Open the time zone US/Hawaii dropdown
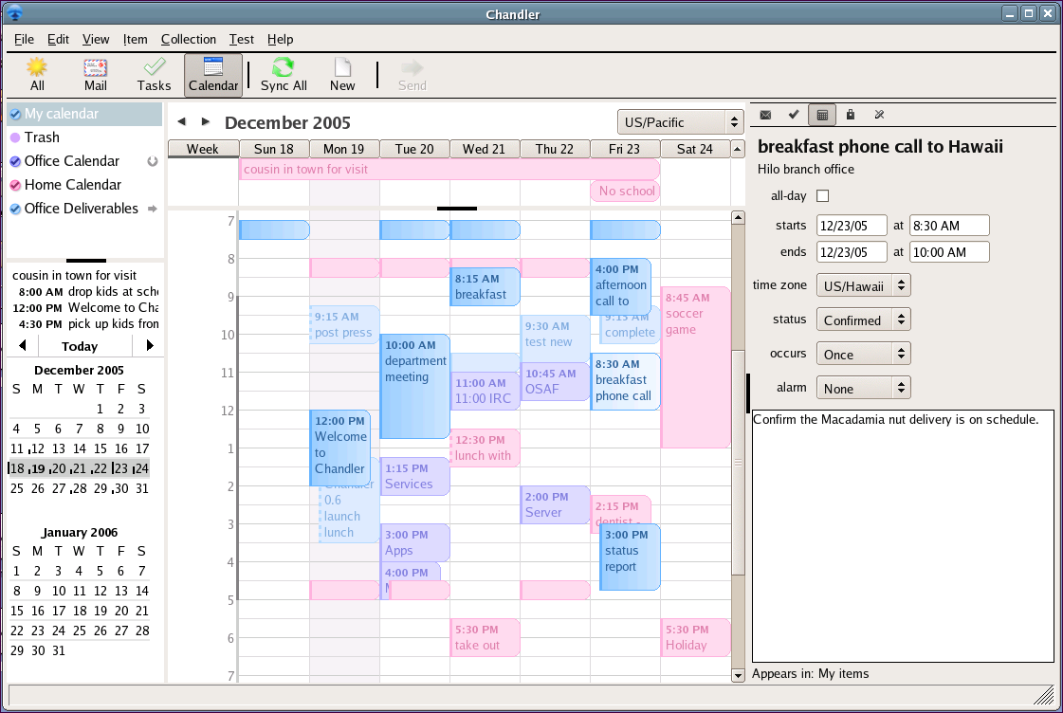1063x713 pixels. point(863,286)
